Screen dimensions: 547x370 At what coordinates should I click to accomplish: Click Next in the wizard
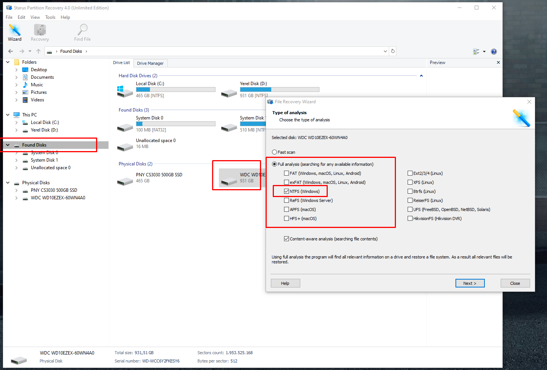470,283
